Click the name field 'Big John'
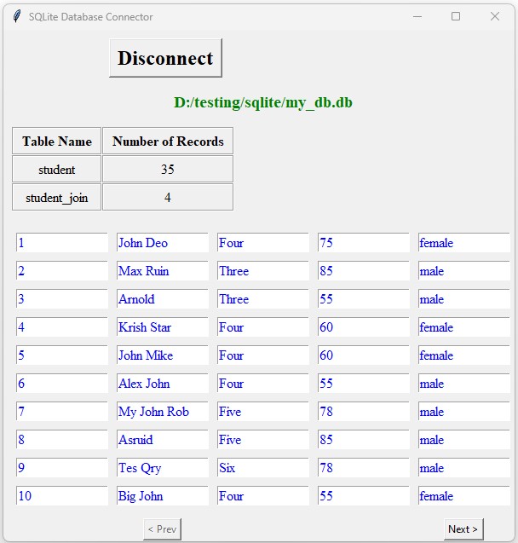Image resolution: width=518 pixels, height=543 pixels. tap(163, 495)
